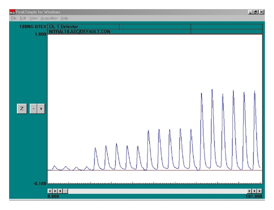
Task: Minimize the PeakSimple window
Action: pyautogui.click(x=250, y=12)
